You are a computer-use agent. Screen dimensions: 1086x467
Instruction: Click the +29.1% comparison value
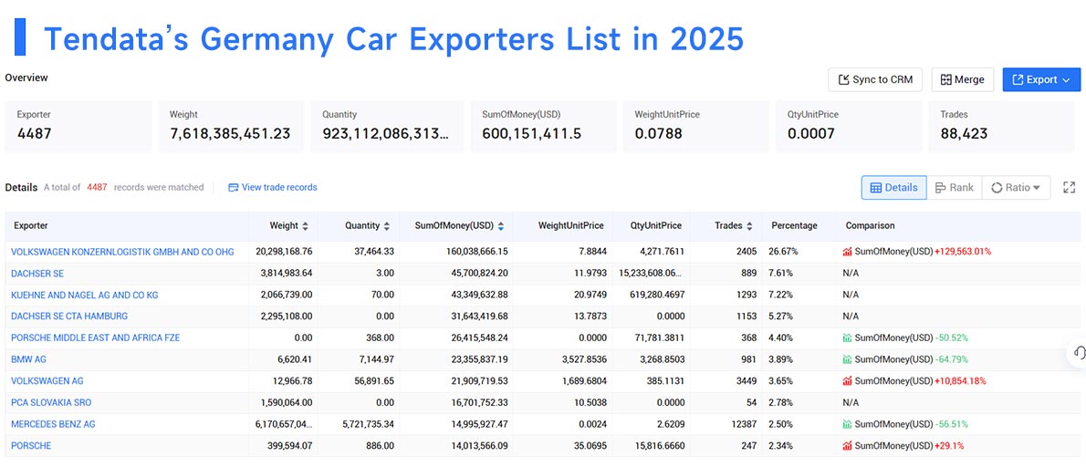tap(949, 445)
